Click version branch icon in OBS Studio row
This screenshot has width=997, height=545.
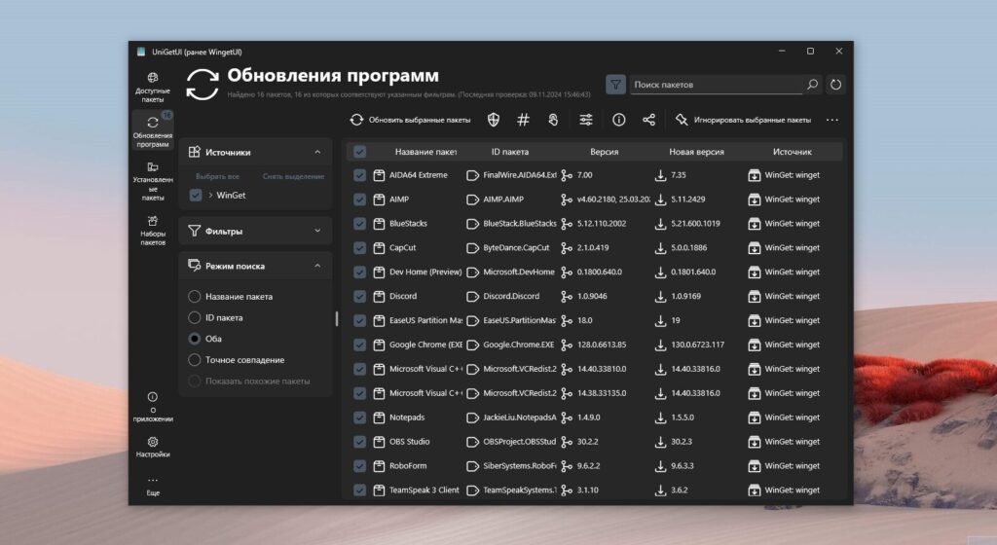click(x=566, y=442)
